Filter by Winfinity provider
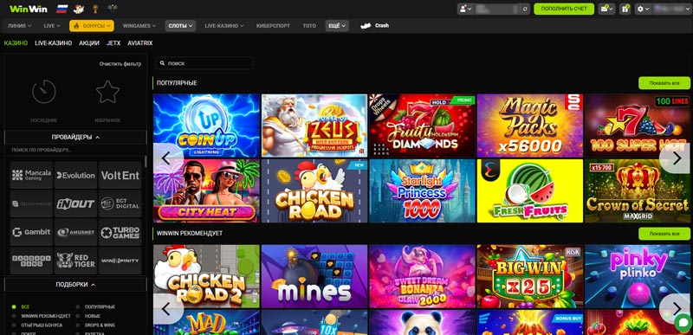 pos(120,261)
